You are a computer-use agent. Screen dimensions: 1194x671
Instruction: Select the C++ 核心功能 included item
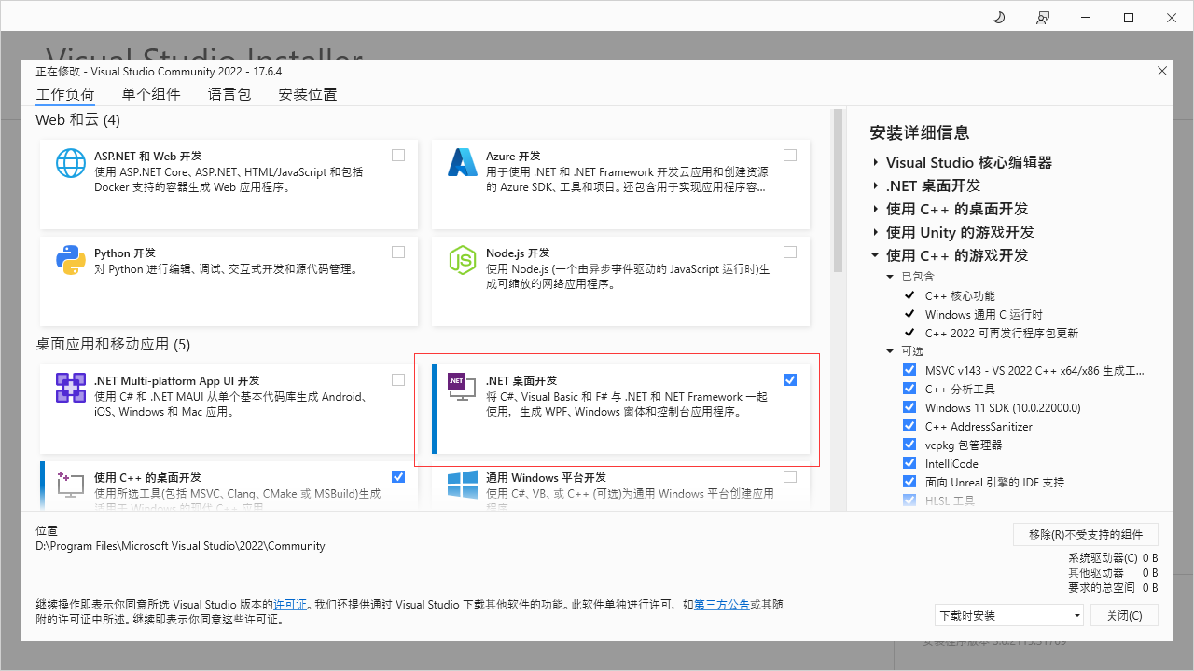[960, 295]
